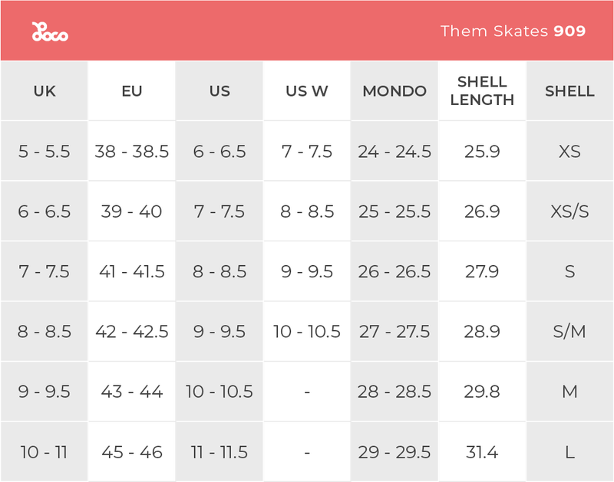Click the EU 41 - 41.5 cell

(x=132, y=272)
